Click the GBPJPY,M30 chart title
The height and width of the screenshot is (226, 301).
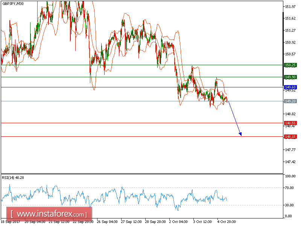click(13, 4)
